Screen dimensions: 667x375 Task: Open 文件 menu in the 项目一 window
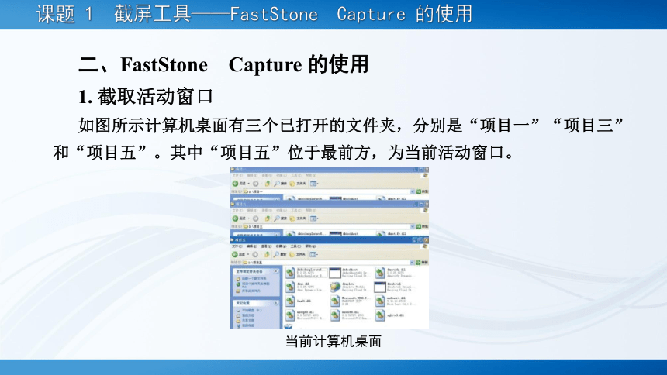click(x=238, y=175)
